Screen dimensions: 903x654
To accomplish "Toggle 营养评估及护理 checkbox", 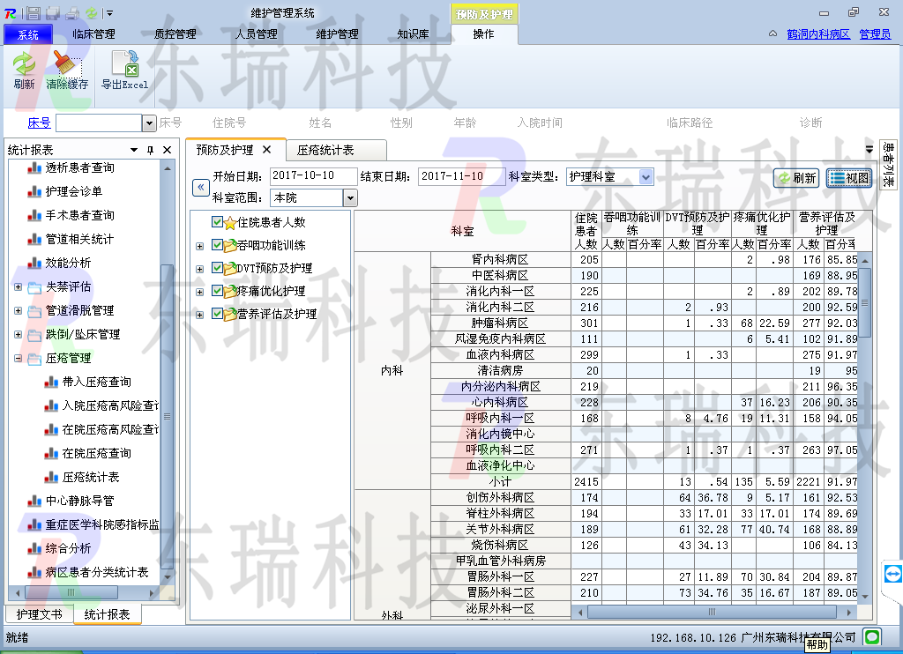I will click(x=217, y=314).
